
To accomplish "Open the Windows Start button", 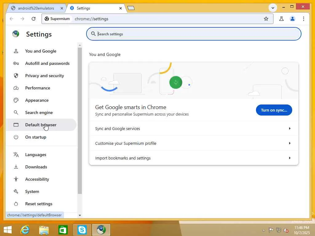I will point(8,230).
